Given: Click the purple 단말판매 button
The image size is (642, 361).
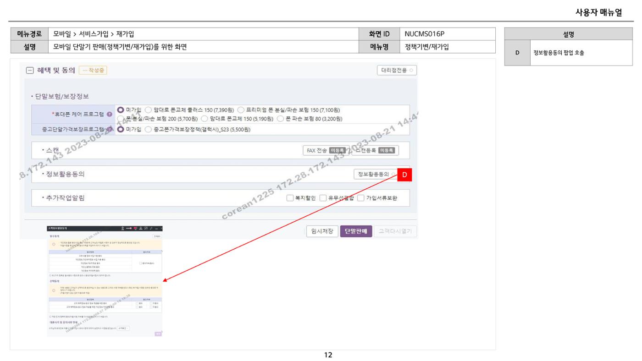Looking at the screenshot, I should point(356,231).
